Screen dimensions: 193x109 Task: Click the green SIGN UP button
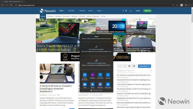(x=147, y=11)
